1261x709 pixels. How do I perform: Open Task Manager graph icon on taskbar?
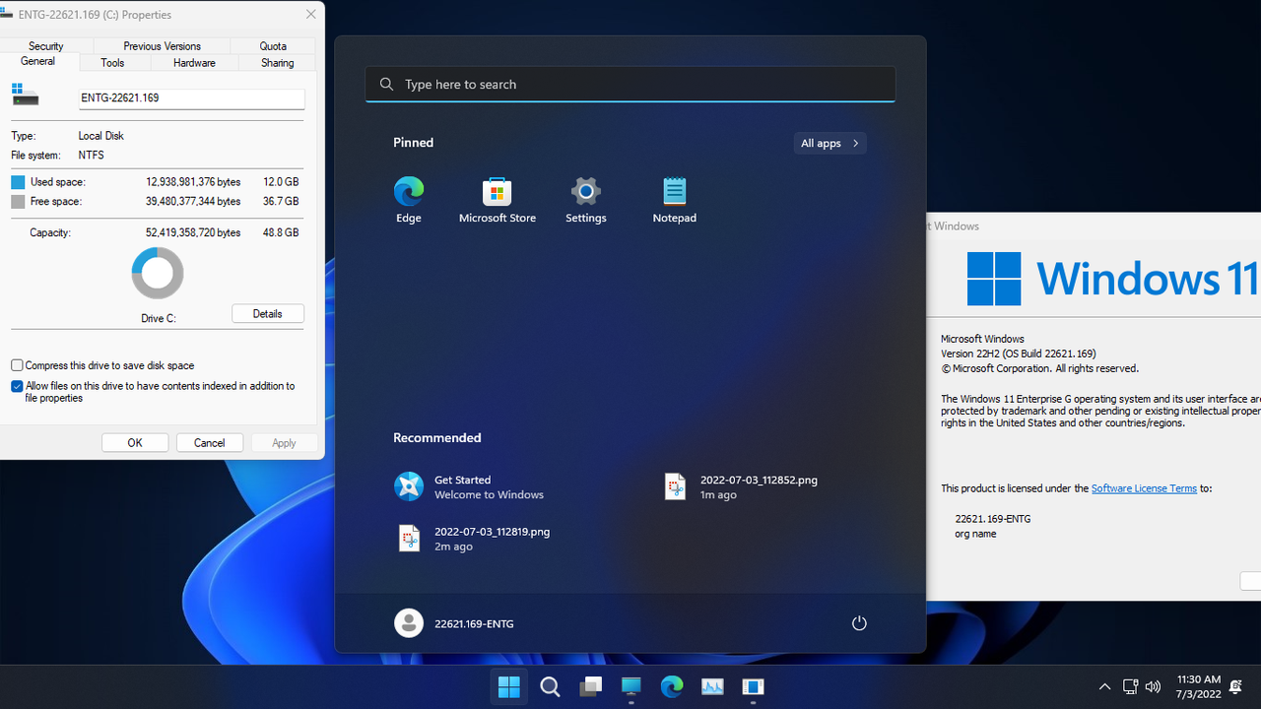click(712, 686)
